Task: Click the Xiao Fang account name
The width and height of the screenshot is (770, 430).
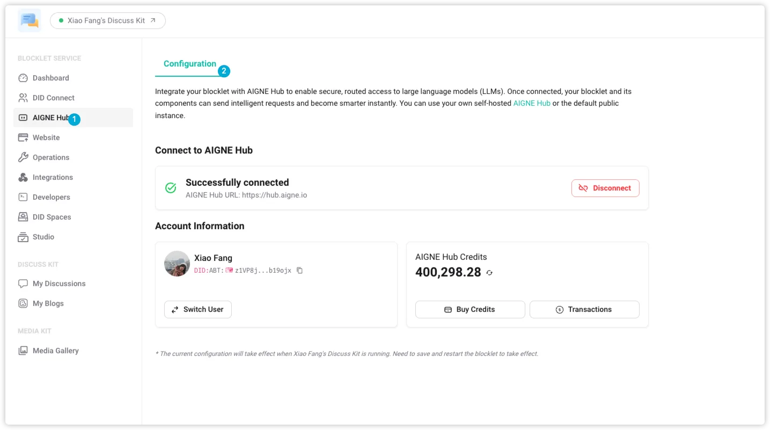Action: point(213,258)
